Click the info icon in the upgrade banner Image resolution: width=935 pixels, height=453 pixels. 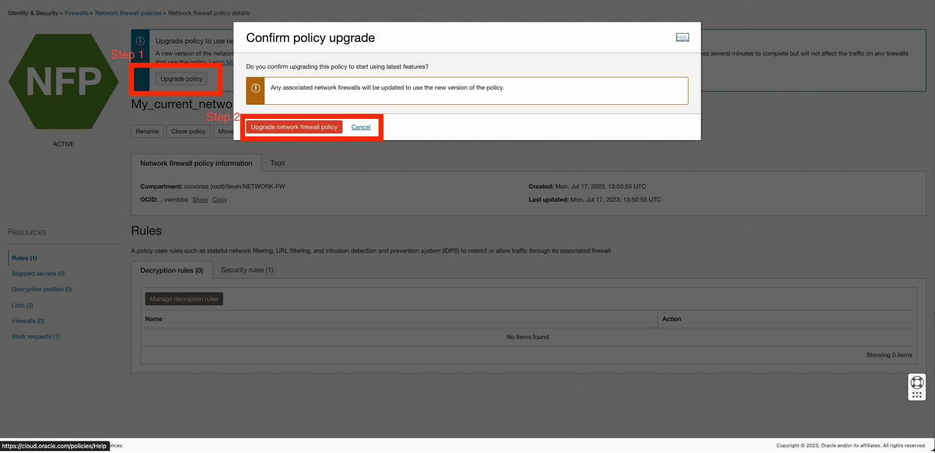point(140,40)
